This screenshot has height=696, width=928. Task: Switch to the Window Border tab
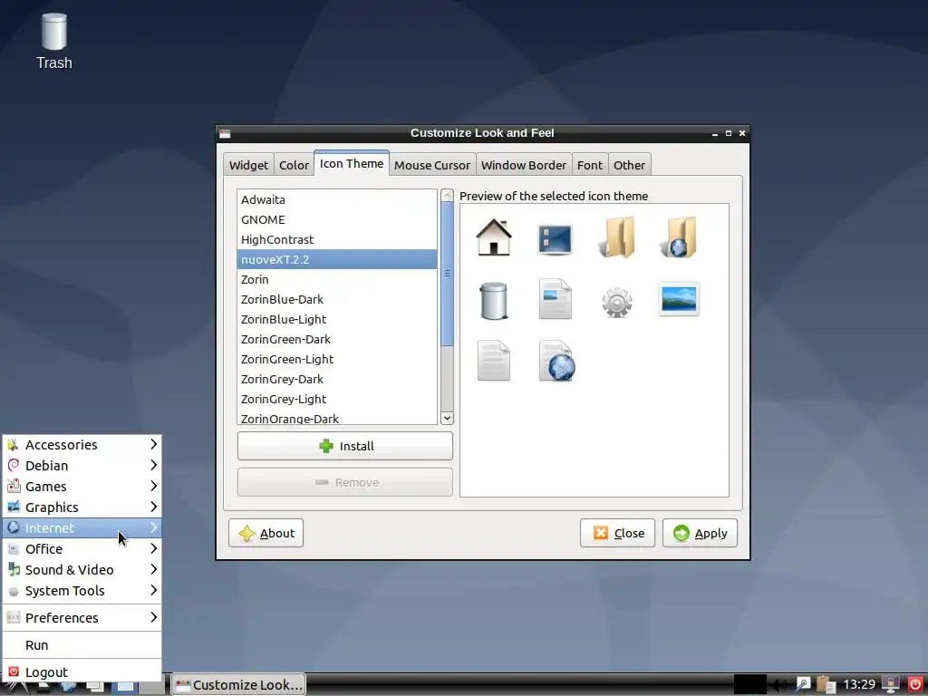tap(523, 165)
